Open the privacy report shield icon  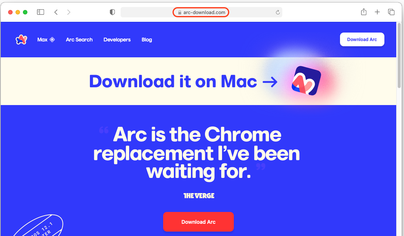112,12
